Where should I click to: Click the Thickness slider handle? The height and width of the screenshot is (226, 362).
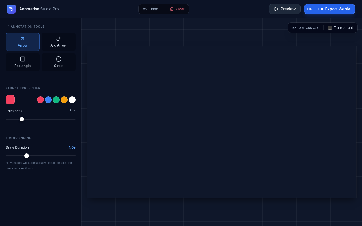(x=22, y=119)
